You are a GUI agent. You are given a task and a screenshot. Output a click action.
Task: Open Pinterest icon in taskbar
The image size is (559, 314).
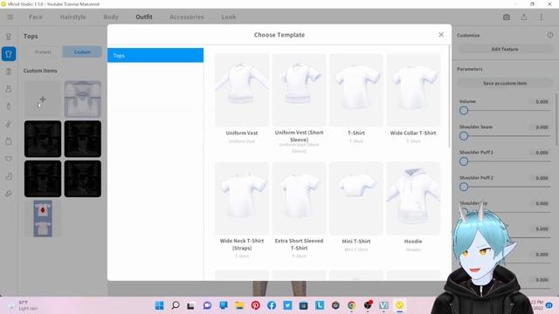(255, 305)
